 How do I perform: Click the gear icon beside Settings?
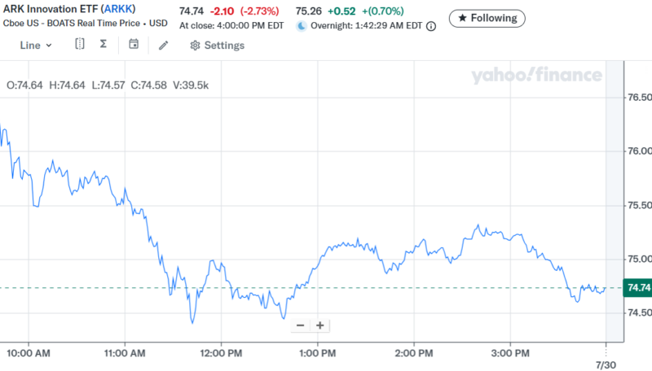point(195,46)
